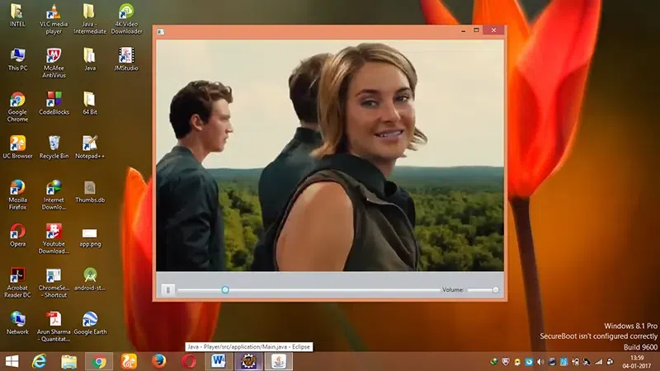The height and width of the screenshot is (371, 660).
Task: Select the Google Earth desktop icon
Action: coord(90,323)
